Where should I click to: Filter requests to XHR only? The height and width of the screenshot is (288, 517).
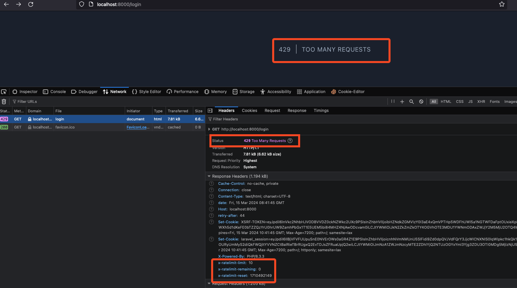481,102
